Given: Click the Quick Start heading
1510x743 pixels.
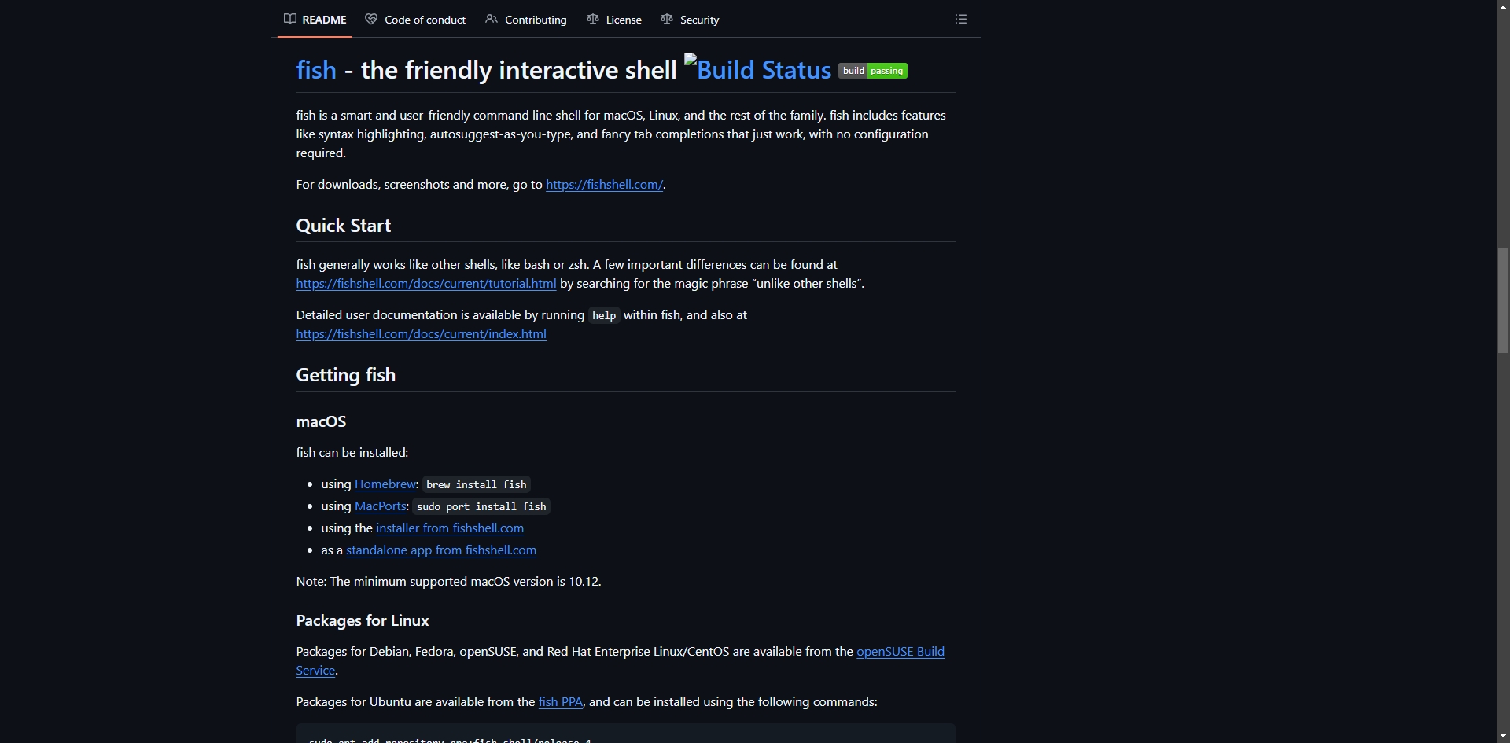Looking at the screenshot, I should (344, 226).
